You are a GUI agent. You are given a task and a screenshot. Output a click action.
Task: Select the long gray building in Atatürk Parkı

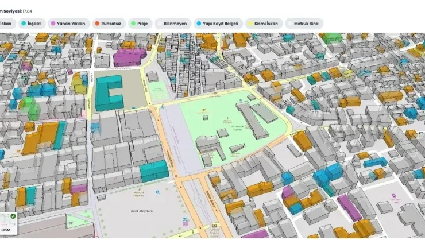coord(252,120)
